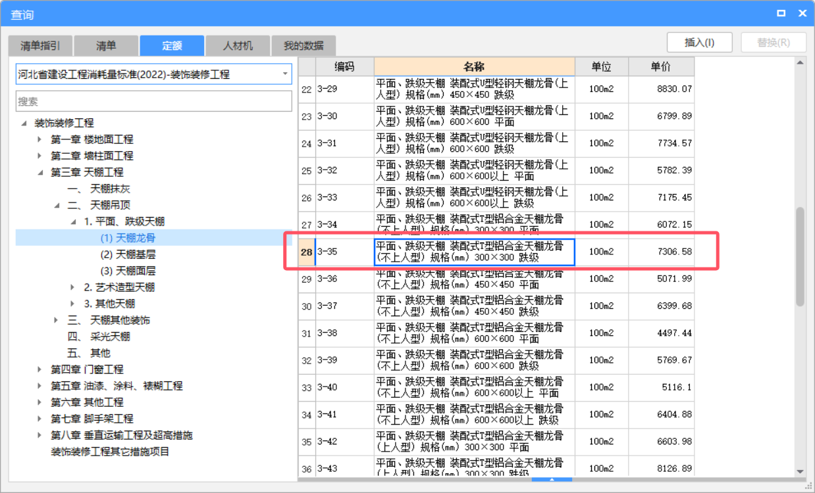Viewport: 815px width, 493px height.
Task: Expand 第七章 脚手架工程 node
Action: 40,419
